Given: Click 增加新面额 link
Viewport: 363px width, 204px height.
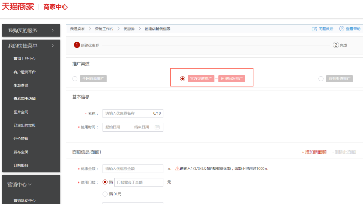Looking at the screenshot, I should [x=314, y=152].
